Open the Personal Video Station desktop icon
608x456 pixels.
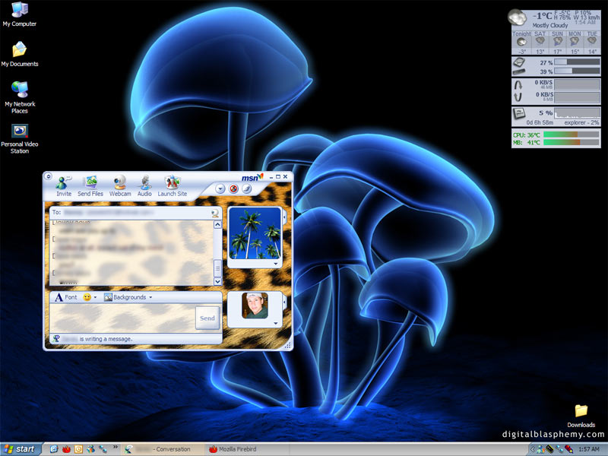[20, 131]
